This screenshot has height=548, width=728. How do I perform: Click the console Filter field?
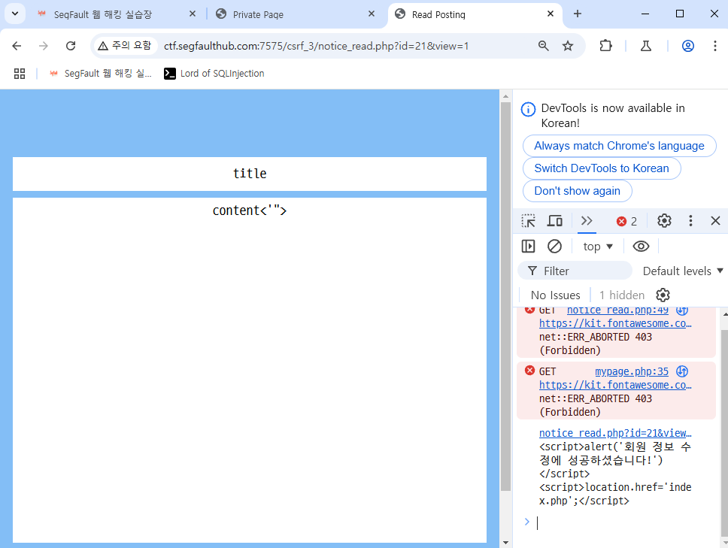[x=575, y=271]
